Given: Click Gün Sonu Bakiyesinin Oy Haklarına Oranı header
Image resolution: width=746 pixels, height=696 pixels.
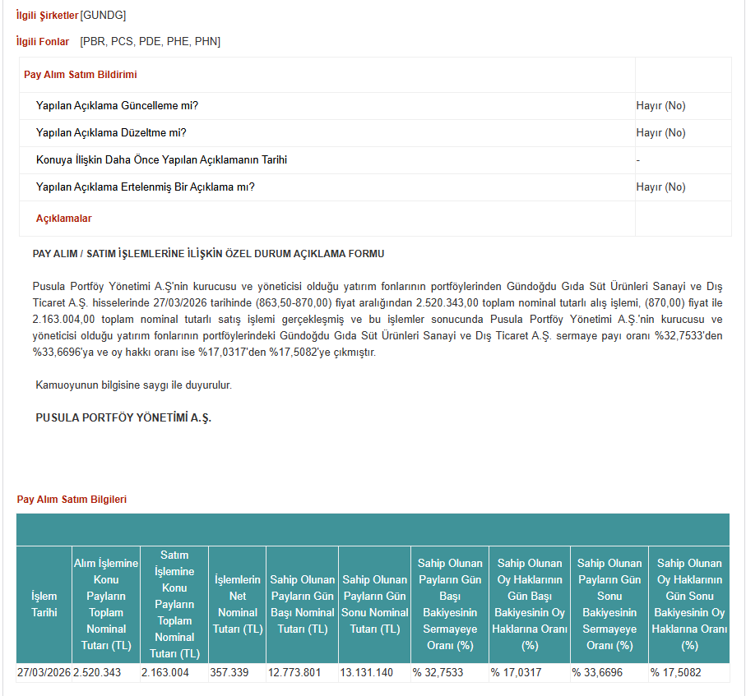Looking at the screenshot, I should pos(689,604).
